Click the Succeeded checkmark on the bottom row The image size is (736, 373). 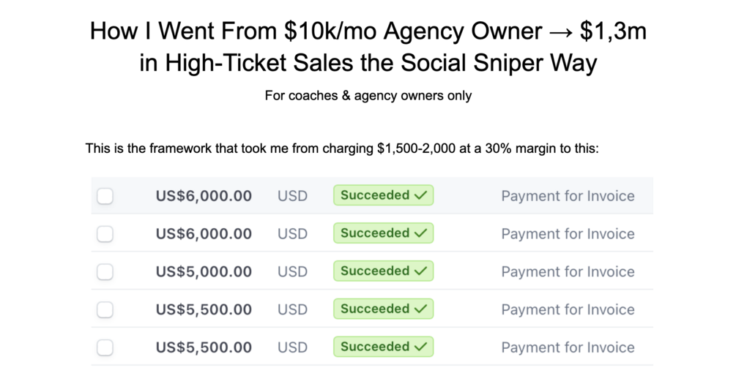(420, 347)
